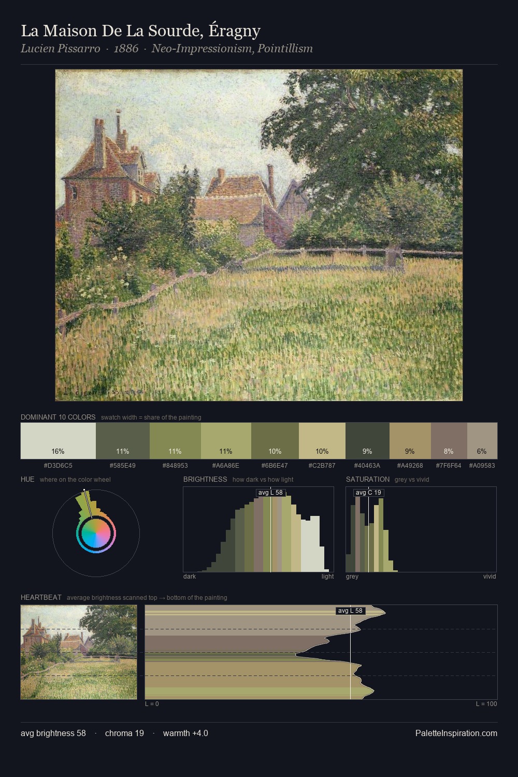Click the artist name Lucien Pissarro
The width and height of the screenshot is (518, 777).
click(61, 49)
